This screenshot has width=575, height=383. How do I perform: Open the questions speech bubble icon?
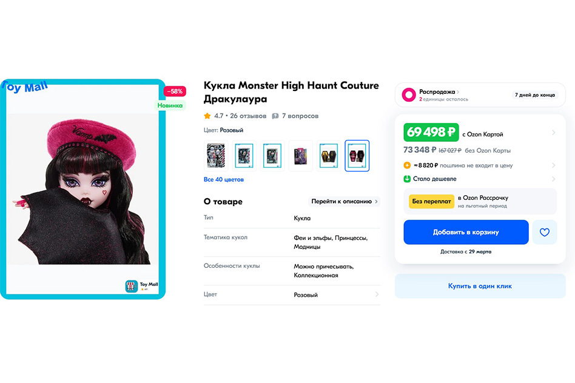click(x=275, y=116)
